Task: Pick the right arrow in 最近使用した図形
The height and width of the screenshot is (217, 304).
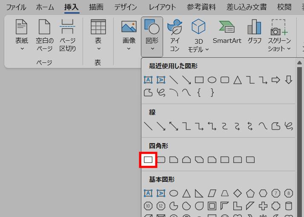Action: point(276,80)
